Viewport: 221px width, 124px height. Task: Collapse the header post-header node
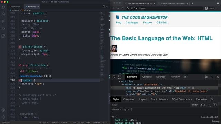click(x=122, y=85)
